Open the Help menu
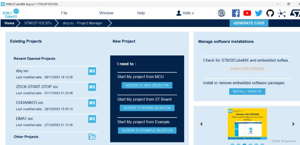The height and width of the screenshot is (145, 300). (x=141, y=13)
